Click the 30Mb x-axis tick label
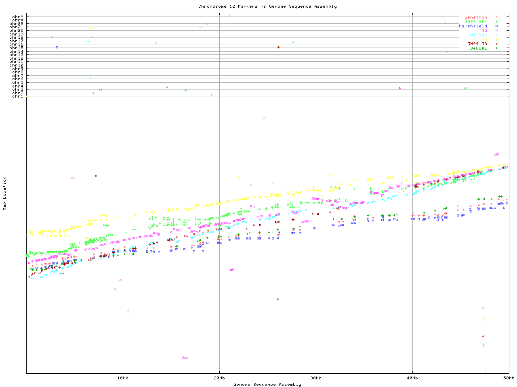Viewport: 517px width, 387px height. point(316,378)
